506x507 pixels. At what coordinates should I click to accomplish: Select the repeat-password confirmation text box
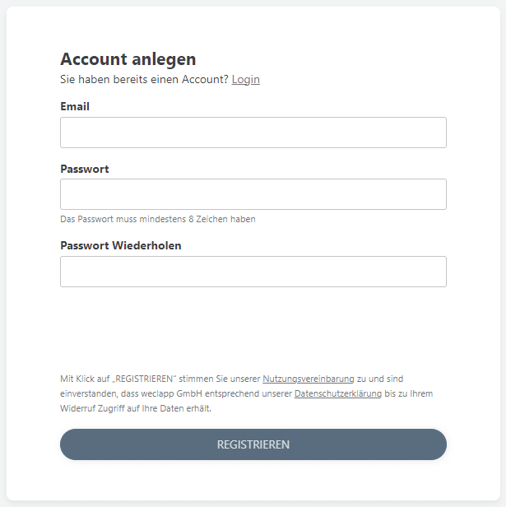(x=253, y=272)
